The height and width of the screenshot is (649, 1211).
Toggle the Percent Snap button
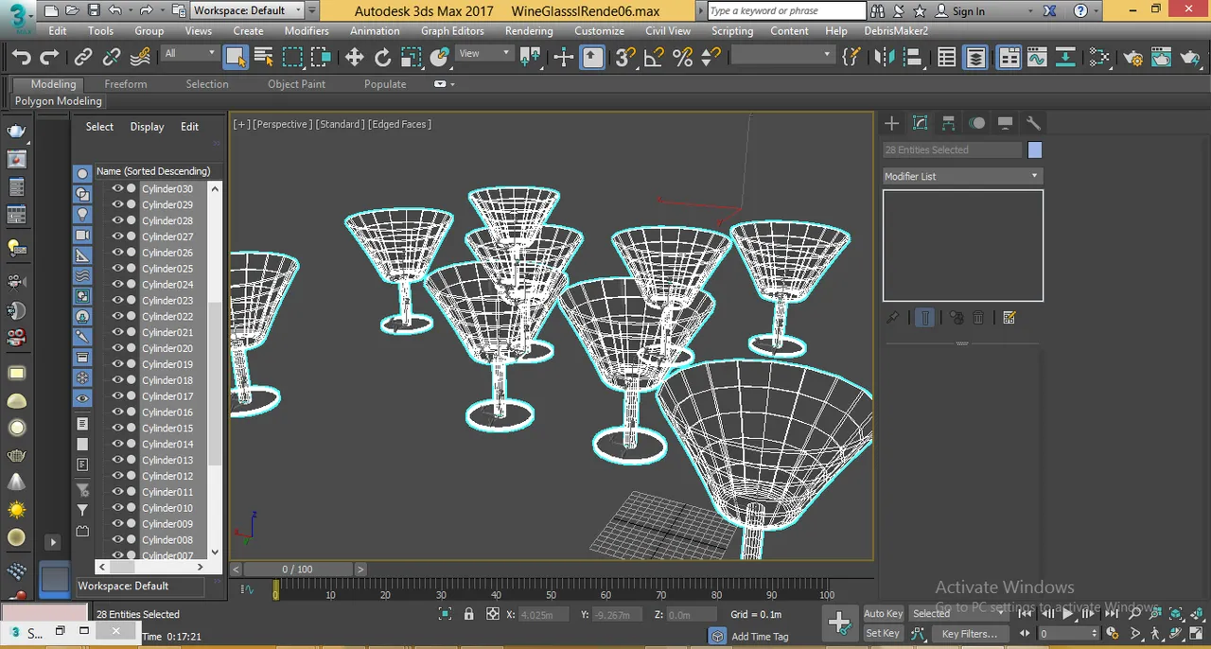tap(682, 58)
